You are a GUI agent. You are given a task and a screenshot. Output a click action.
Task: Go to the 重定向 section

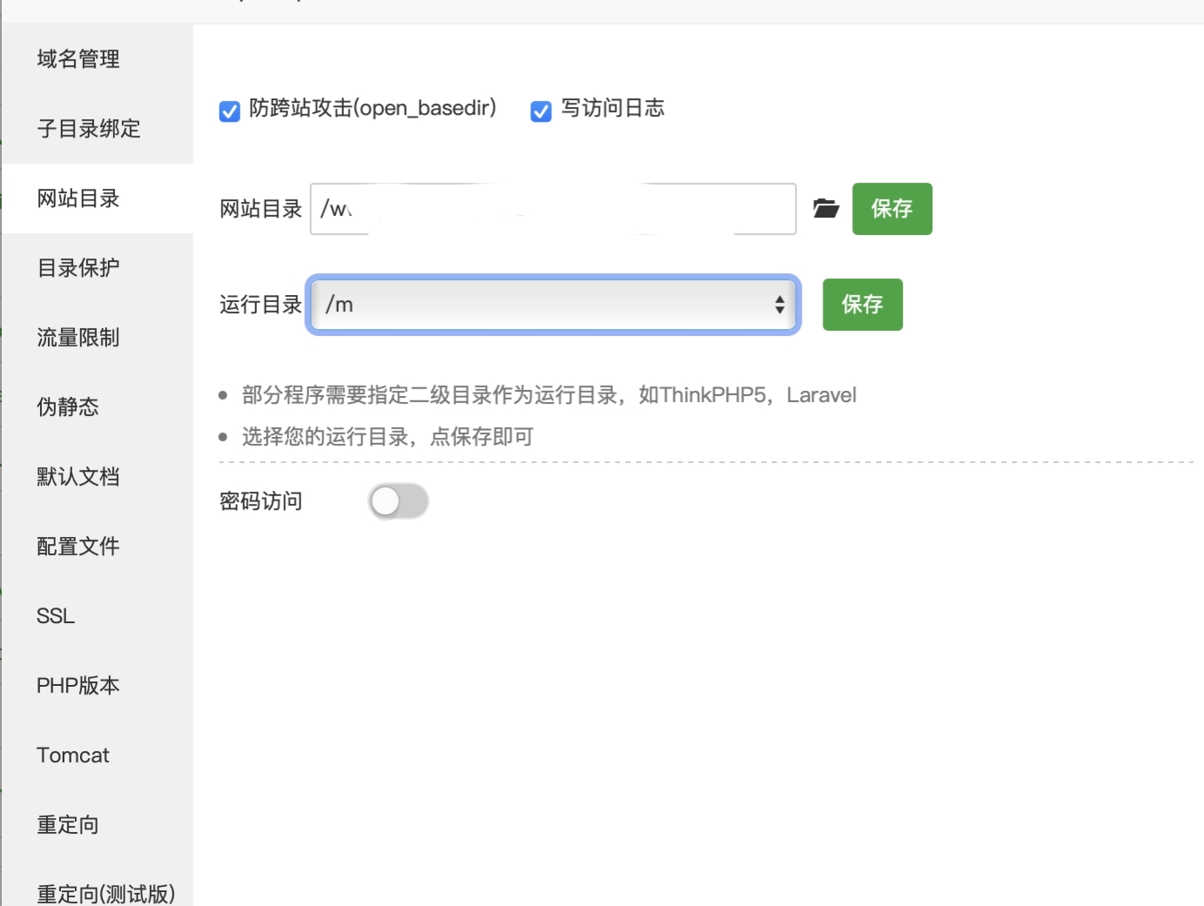coord(68,825)
